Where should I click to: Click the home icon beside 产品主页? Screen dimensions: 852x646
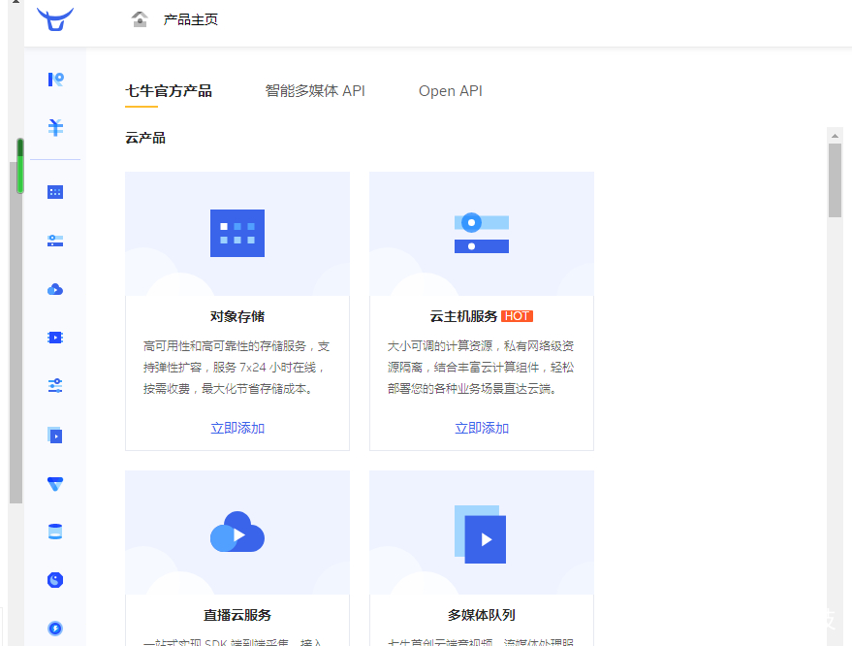[141, 18]
